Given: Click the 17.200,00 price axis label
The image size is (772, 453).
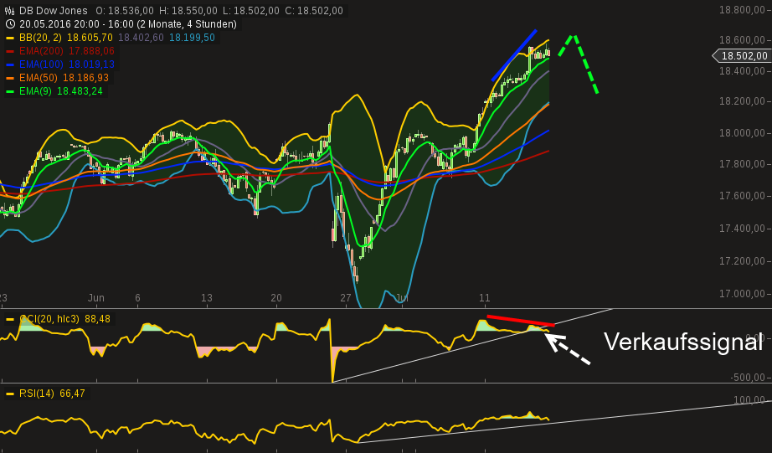Looking at the screenshot, I should click(x=742, y=261).
